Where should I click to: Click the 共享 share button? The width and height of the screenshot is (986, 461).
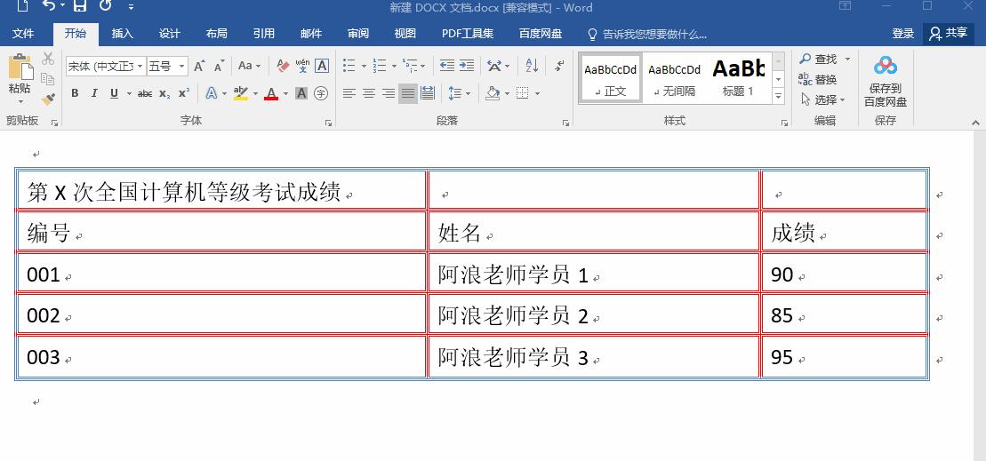(949, 33)
